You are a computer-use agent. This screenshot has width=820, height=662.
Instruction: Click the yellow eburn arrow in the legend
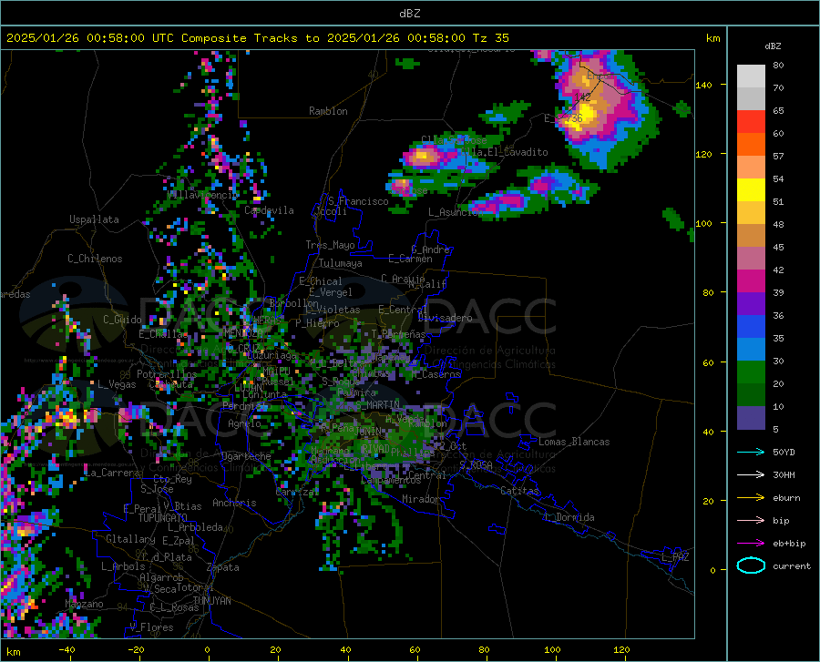click(x=751, y=498)
